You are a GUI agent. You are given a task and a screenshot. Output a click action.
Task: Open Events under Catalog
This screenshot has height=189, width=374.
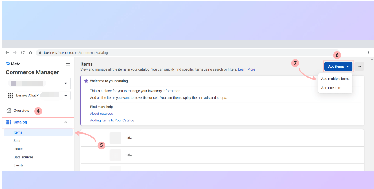(19, 165)
